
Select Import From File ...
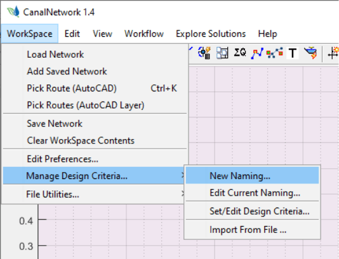(252, 229)
